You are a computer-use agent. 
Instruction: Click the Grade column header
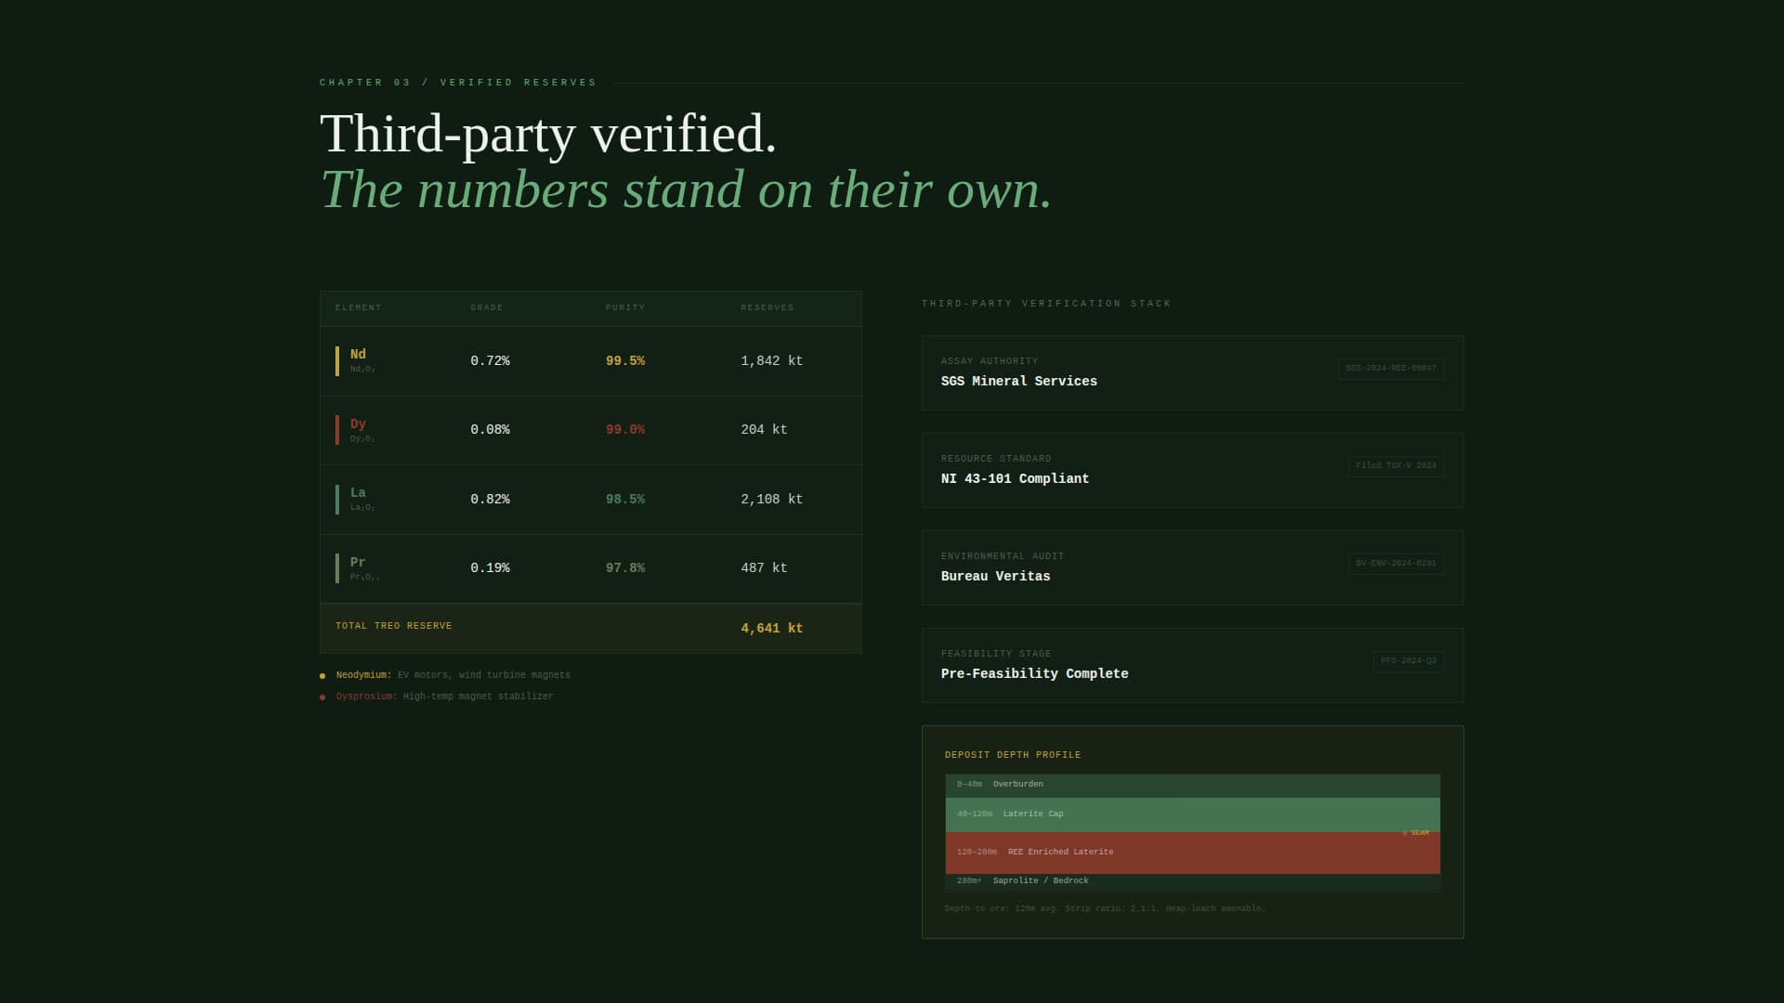(x=486, y=307)
